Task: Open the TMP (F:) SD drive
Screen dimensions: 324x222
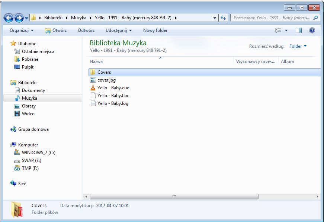Action: [x=30, y=168]
